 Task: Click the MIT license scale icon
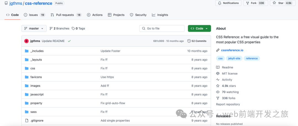[218, 73]
